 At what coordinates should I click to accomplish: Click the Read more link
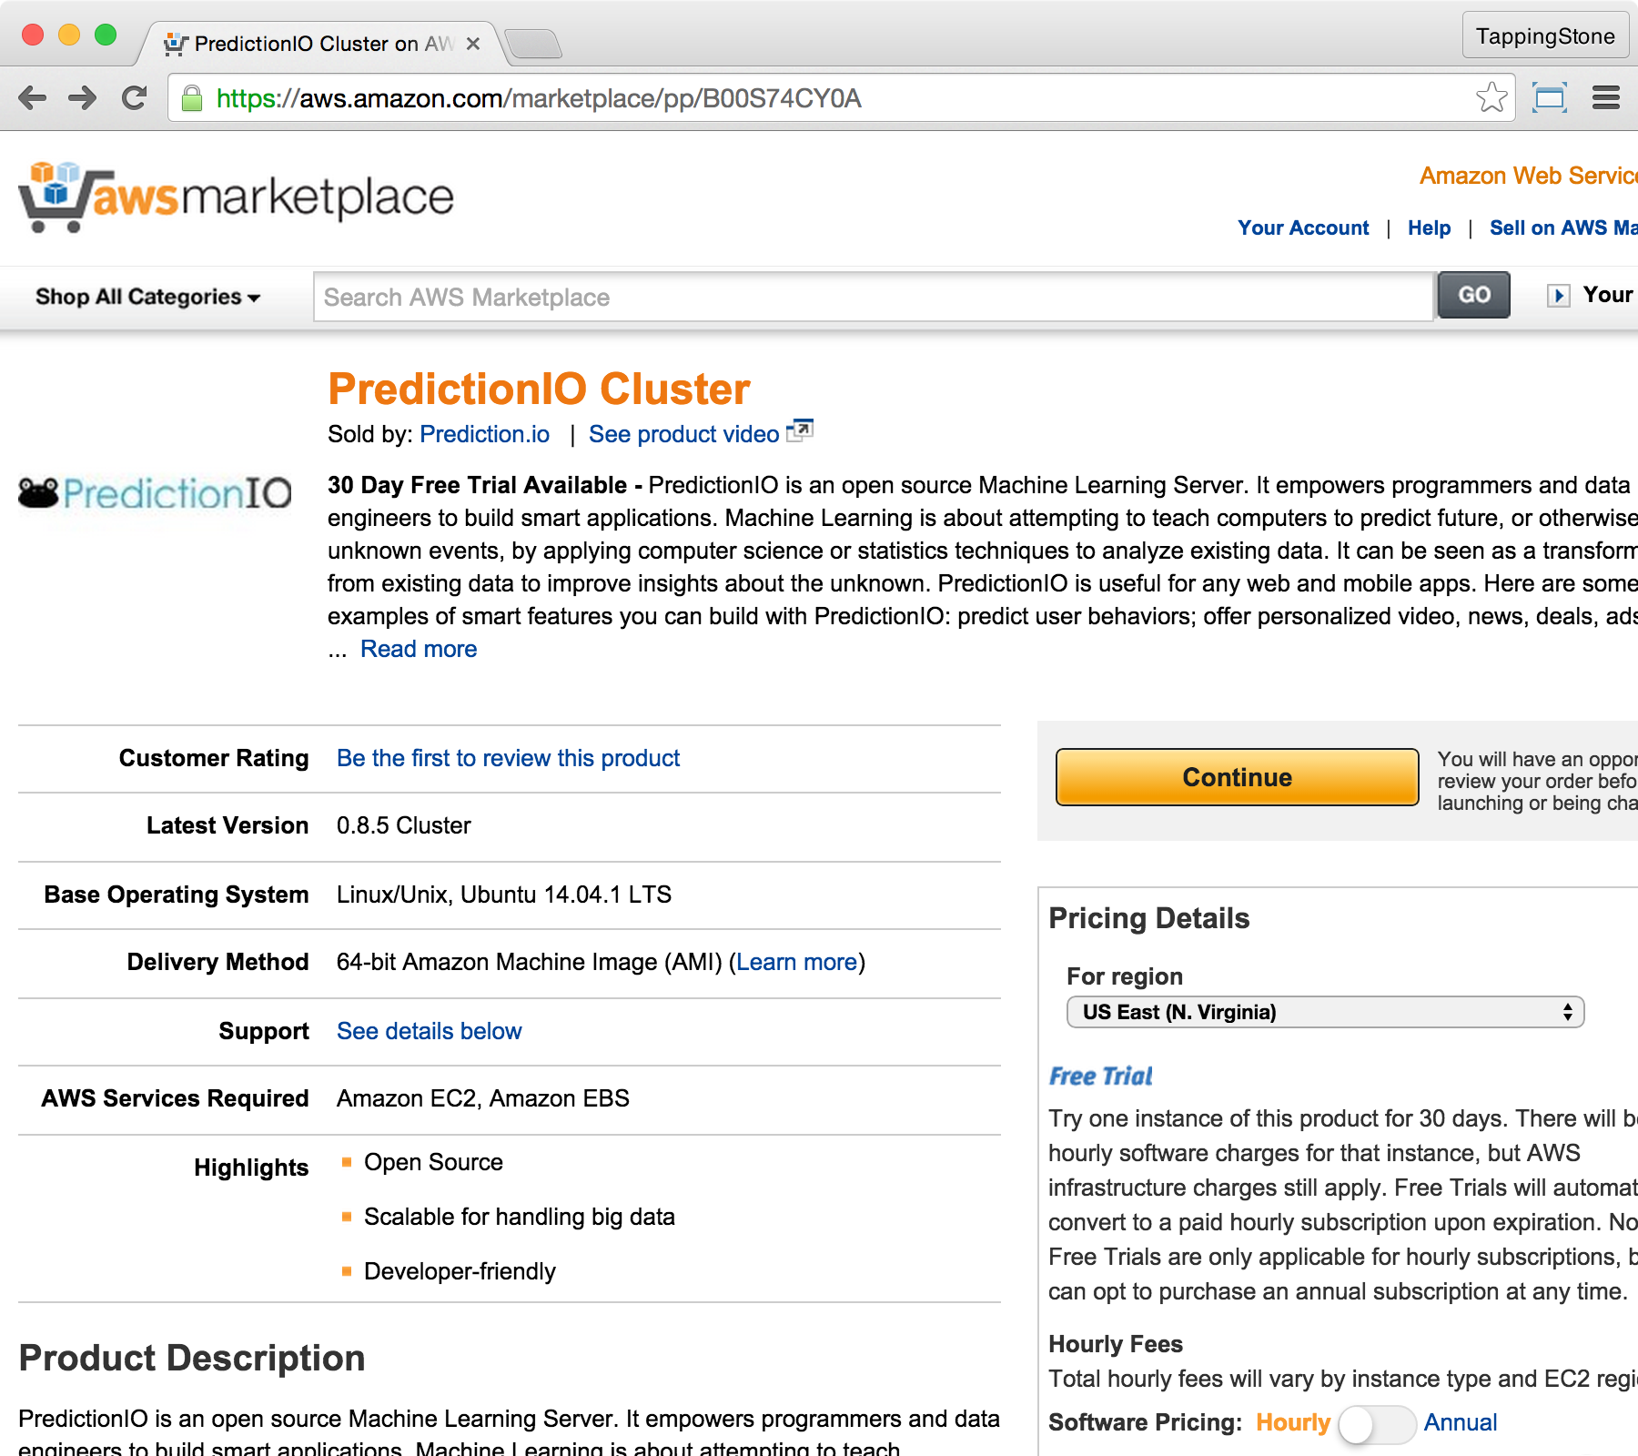[x=419, y=649]
